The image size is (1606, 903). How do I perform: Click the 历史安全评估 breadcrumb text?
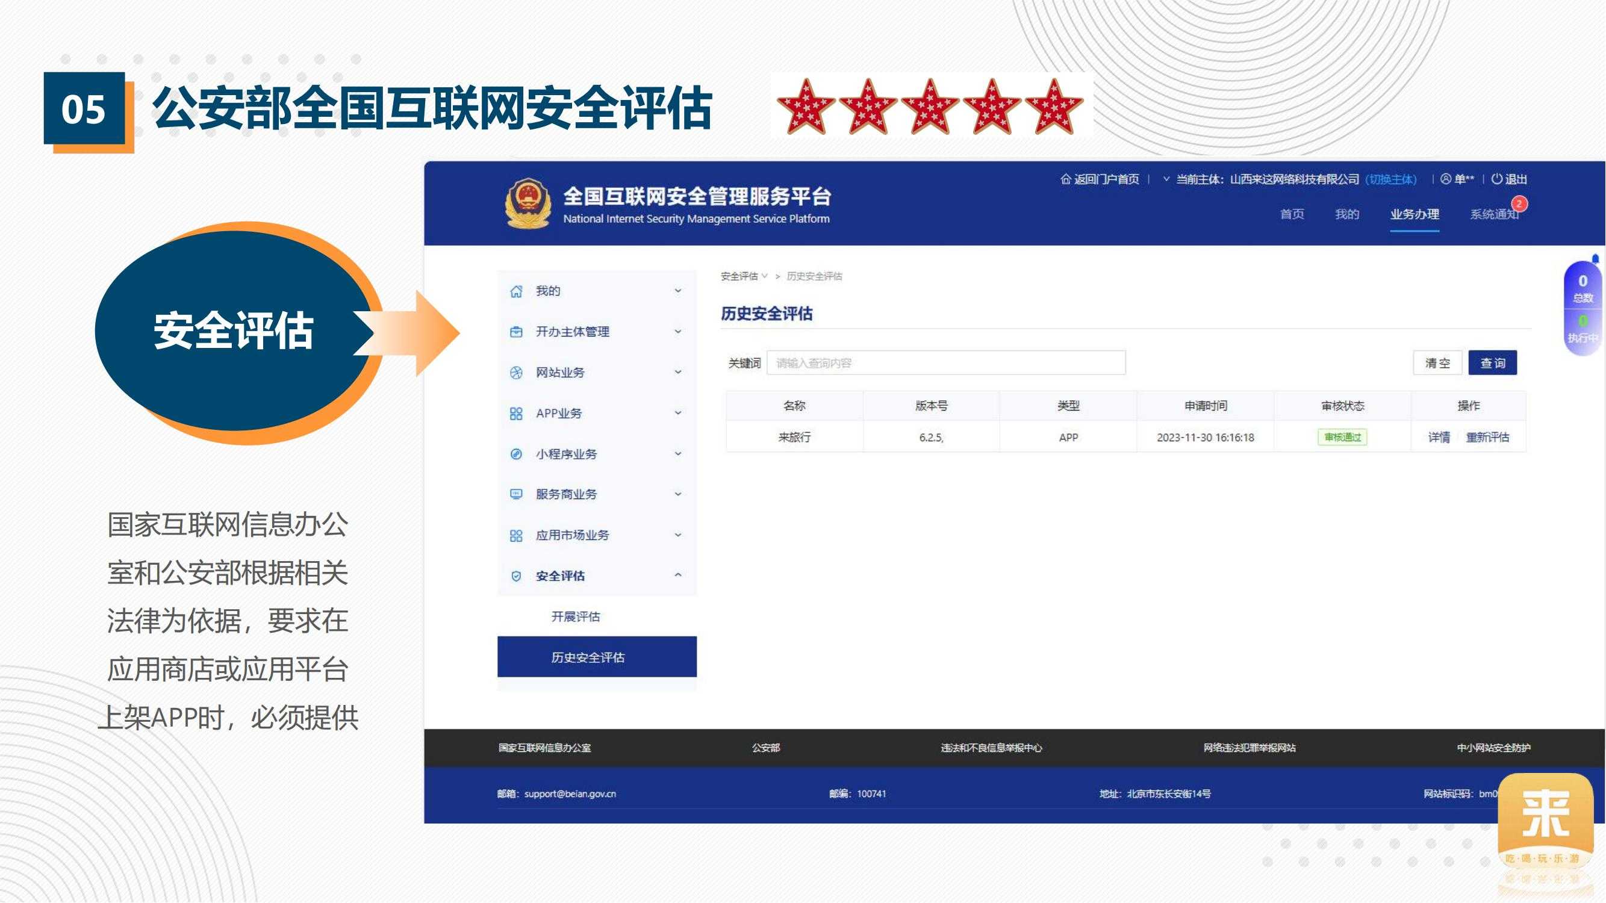click(x=814, y=276)
